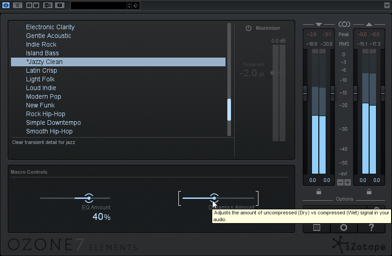
Task: Open the help question mark button
Action: pyautogui.click(x=371, y=227)
